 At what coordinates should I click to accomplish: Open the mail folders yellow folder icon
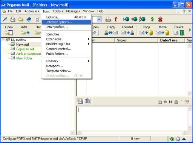coord(21,19)
